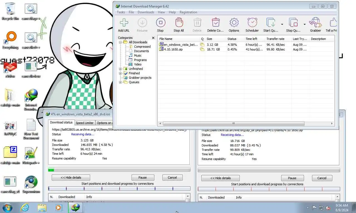Select the en_windows_vista_bet download row
Viewport: 356px width, 213px height.
tap(246, 45)
